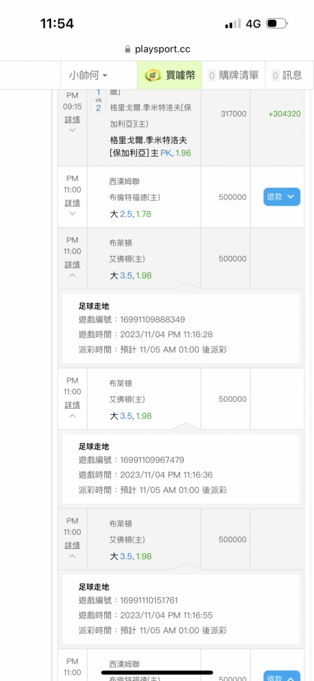Click 詳情 link for 西漢姆聯 bet
314x681 pixels.
click(x=72, y=203)
